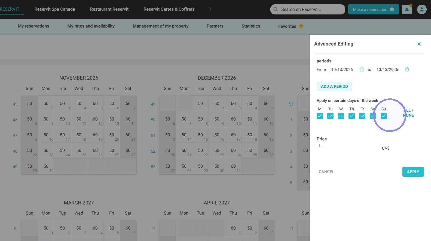This screenshot has height=241, width=431.
Task: Open the user profile avatar
Action: [x=422, y=9]
